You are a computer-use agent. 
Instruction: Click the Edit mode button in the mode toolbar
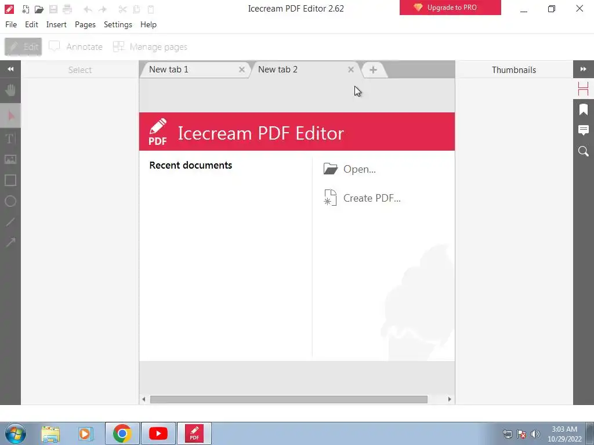23,47
